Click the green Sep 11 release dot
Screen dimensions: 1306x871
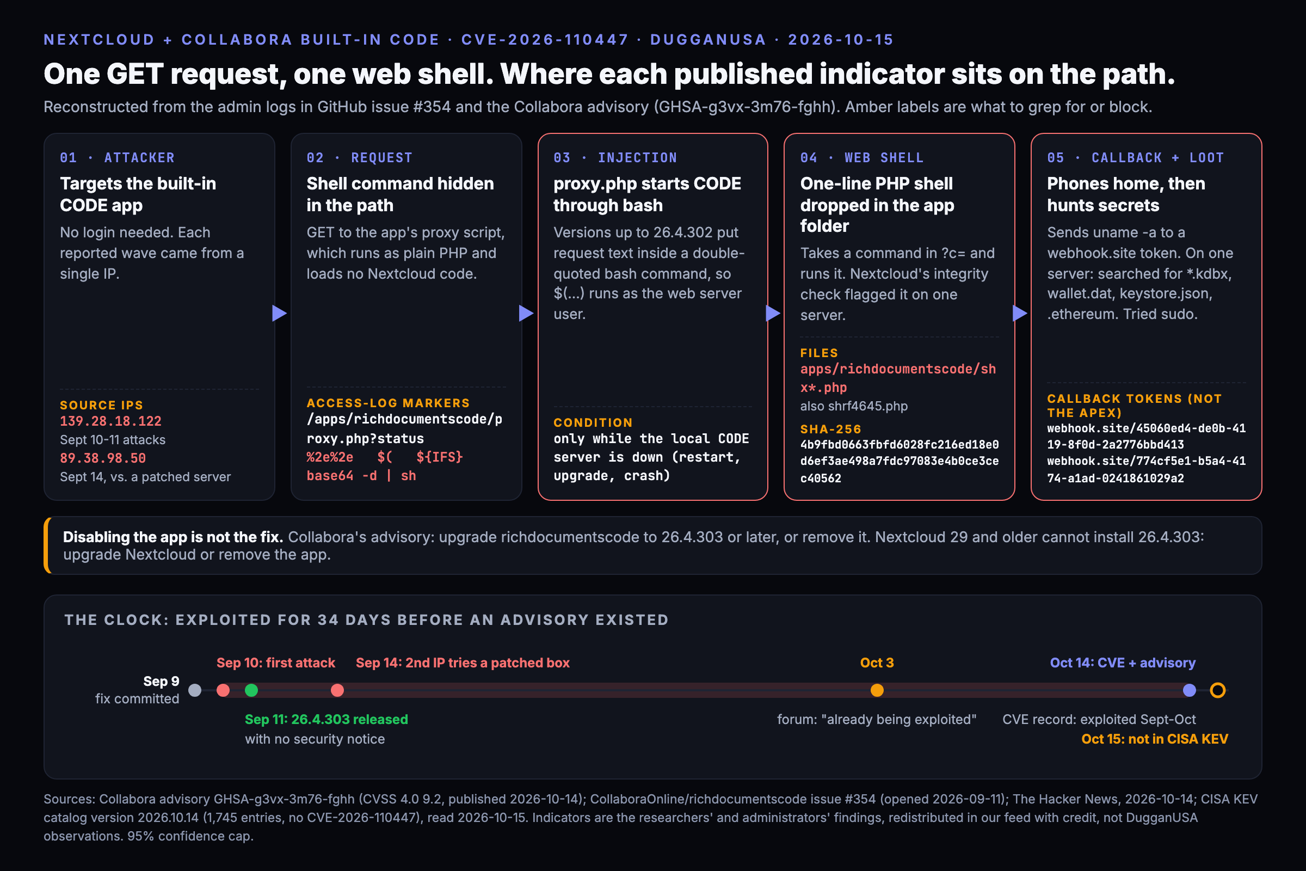pos(251,690)
